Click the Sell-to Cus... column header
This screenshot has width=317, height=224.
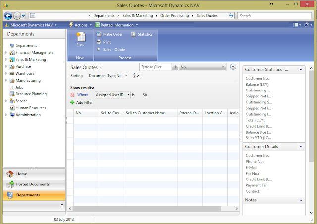(x=111, y=113)
